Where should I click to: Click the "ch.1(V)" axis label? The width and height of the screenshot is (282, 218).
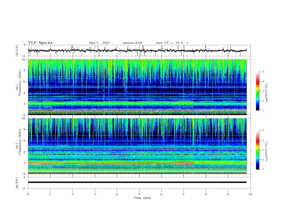point(17,51)
